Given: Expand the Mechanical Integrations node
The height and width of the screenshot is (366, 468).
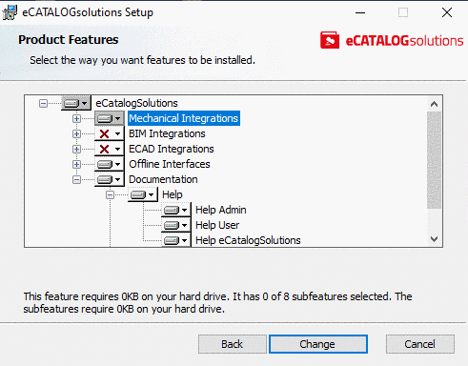Looking at the screenshot, I should [76, 118].
